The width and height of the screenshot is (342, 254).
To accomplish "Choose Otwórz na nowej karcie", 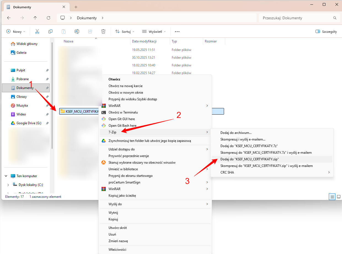I will click(x=155, y=86).
